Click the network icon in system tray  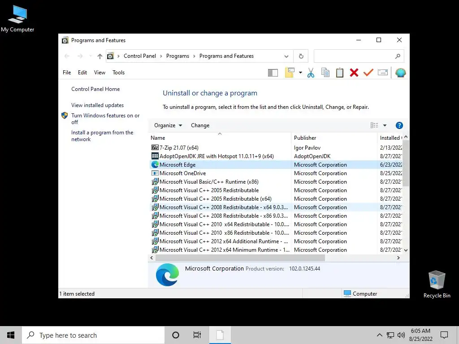(x=390, y=335)
